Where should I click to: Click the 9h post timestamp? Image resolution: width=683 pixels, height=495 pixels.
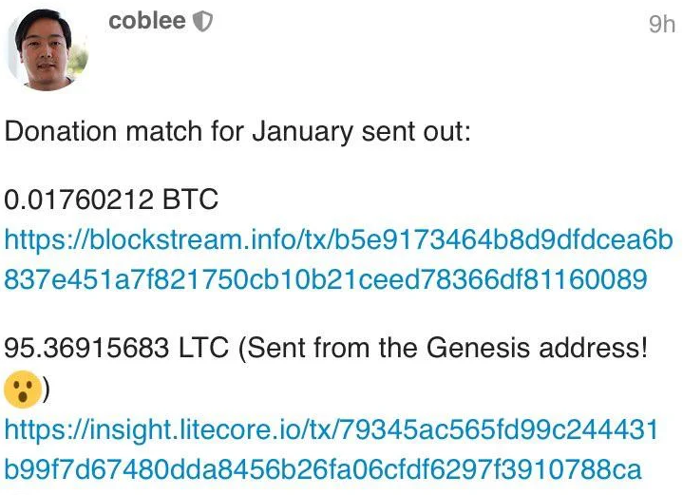pyautogui.click(x=662, y=25)
